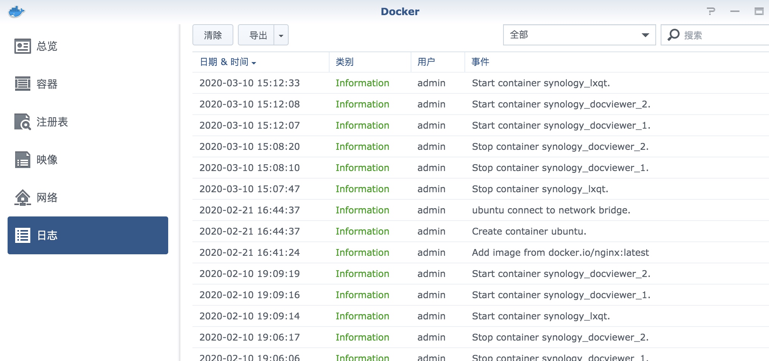Click 'Start container synology_docviewer_2.' at 15:12:08

coord(561,104)
